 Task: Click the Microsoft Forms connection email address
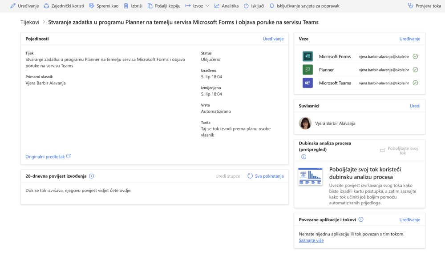click(384, 57)
